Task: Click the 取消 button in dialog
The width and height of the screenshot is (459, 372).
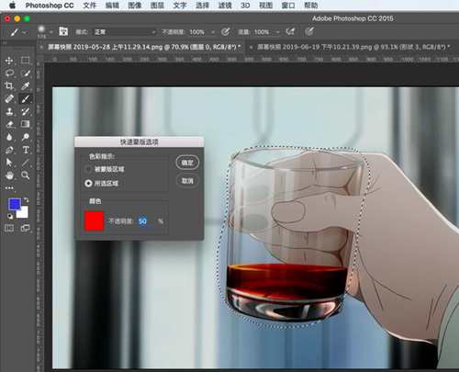Action: pos(187,181)
